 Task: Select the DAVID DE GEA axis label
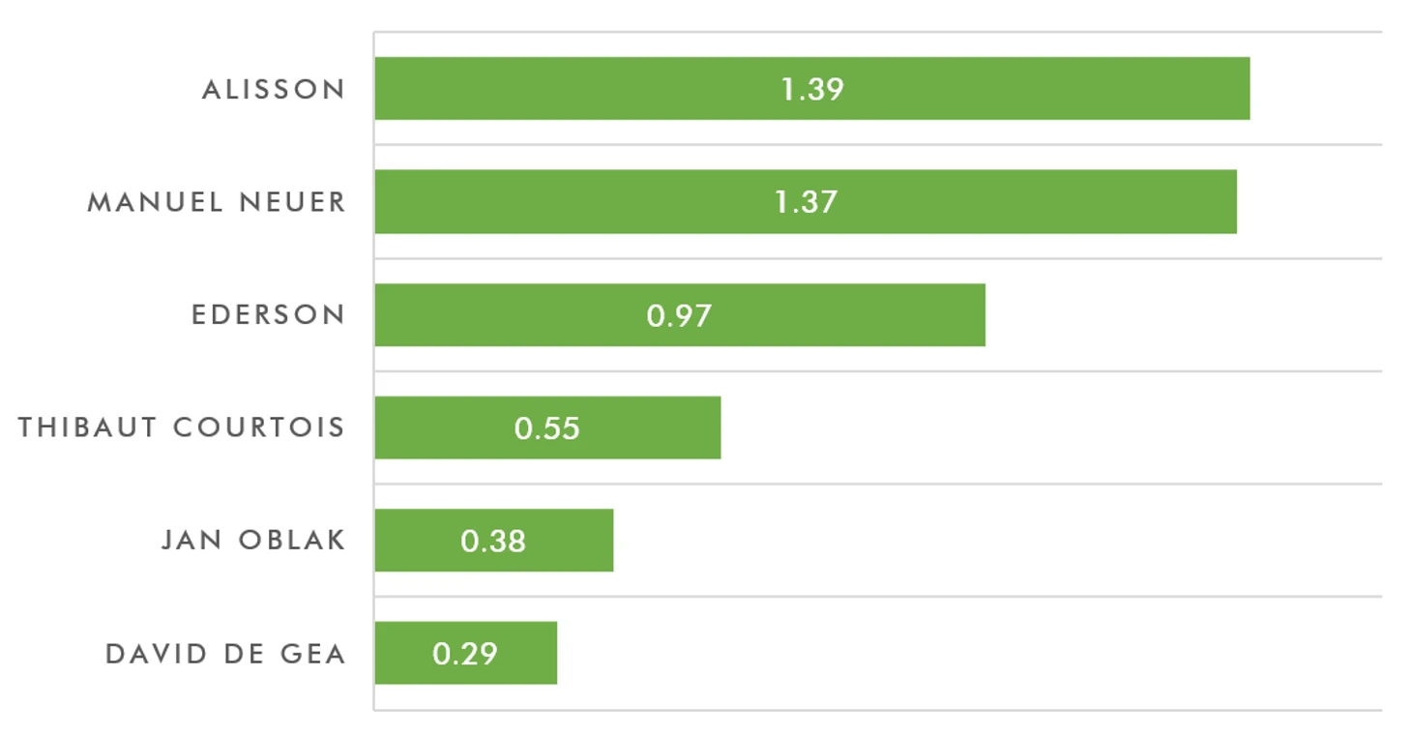(225, 654)
